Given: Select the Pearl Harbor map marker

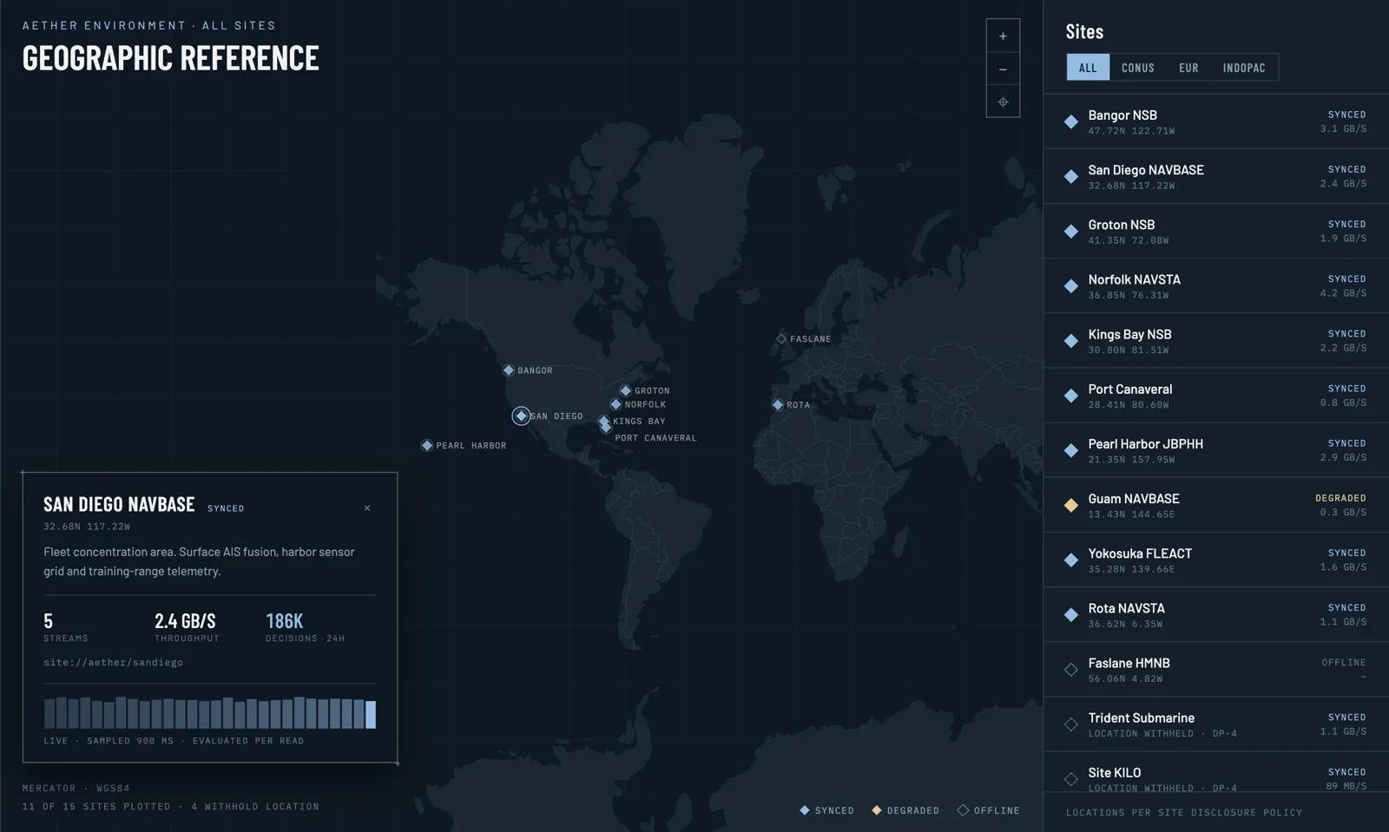Looking at the screenshot, I should pyautogui.click(x=426, y=446).
